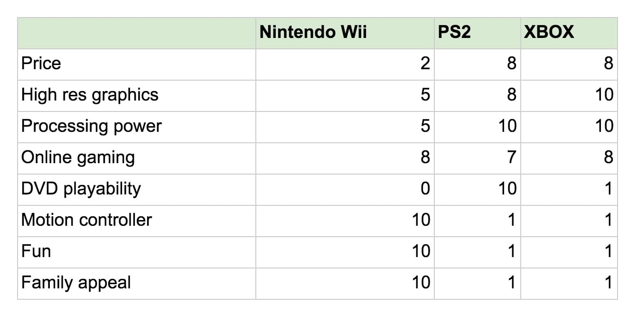Click the DVD playability row label
The height and width of the screenshot is (314, 637).
coord(137,189)
